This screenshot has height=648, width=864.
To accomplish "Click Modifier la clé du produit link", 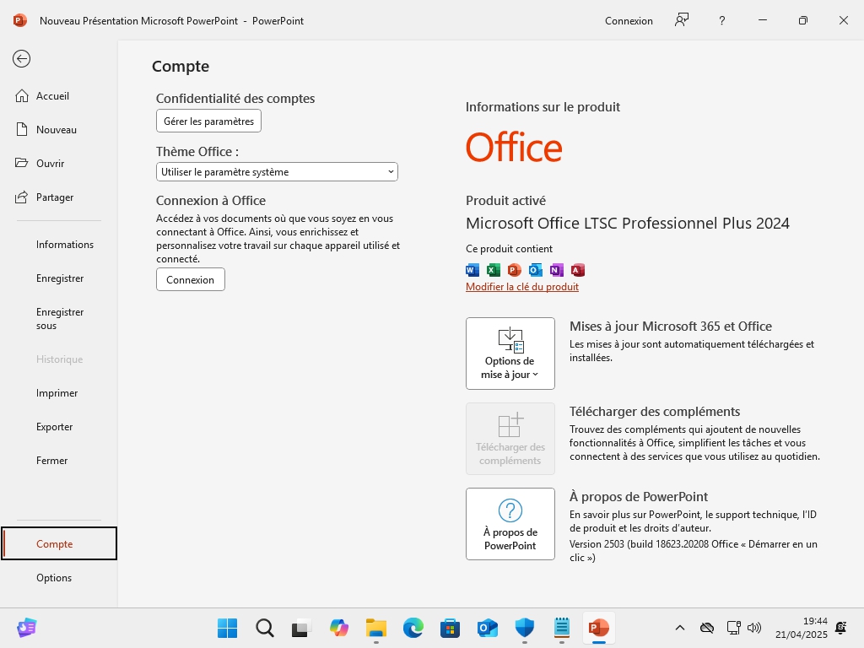I will point(522,287).
